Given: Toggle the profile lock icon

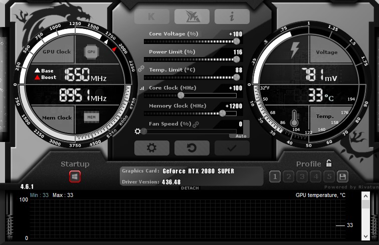Looking at the screenshot, I should (x=329, y=163).
